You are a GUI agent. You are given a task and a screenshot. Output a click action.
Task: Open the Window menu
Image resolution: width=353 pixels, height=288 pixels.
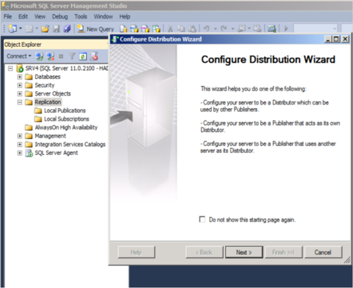coord(103,17)
